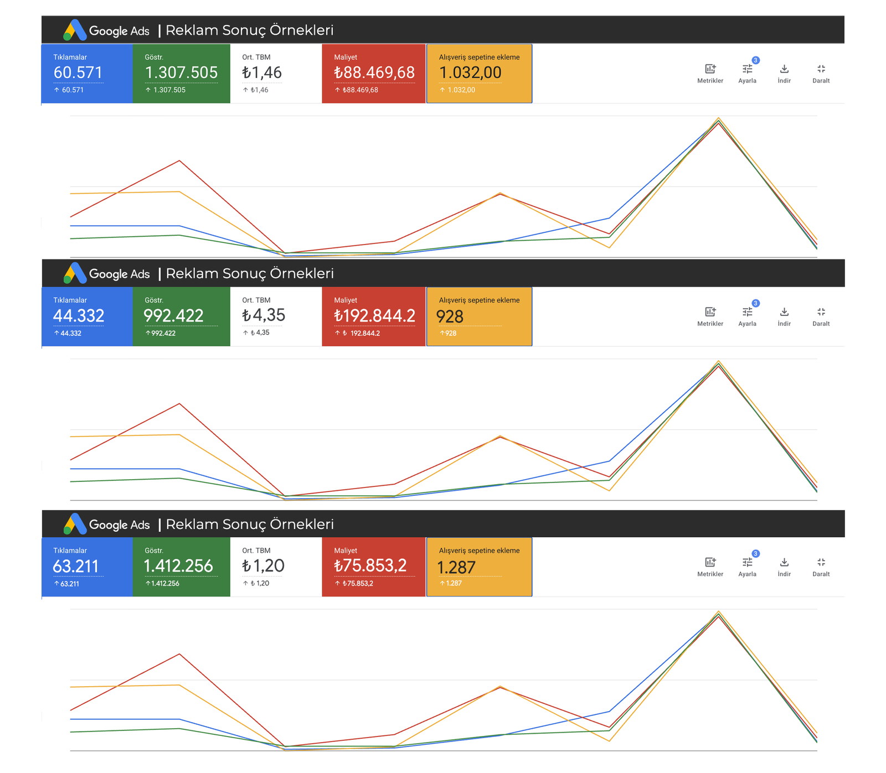Click the Google Ads logo in the top header
The width and height of the screenshot is (886, 773).
click(x=106, y=30)
